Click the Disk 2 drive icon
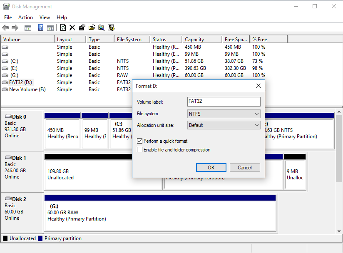This screenshot has width=343, height=253. (8, 198)
